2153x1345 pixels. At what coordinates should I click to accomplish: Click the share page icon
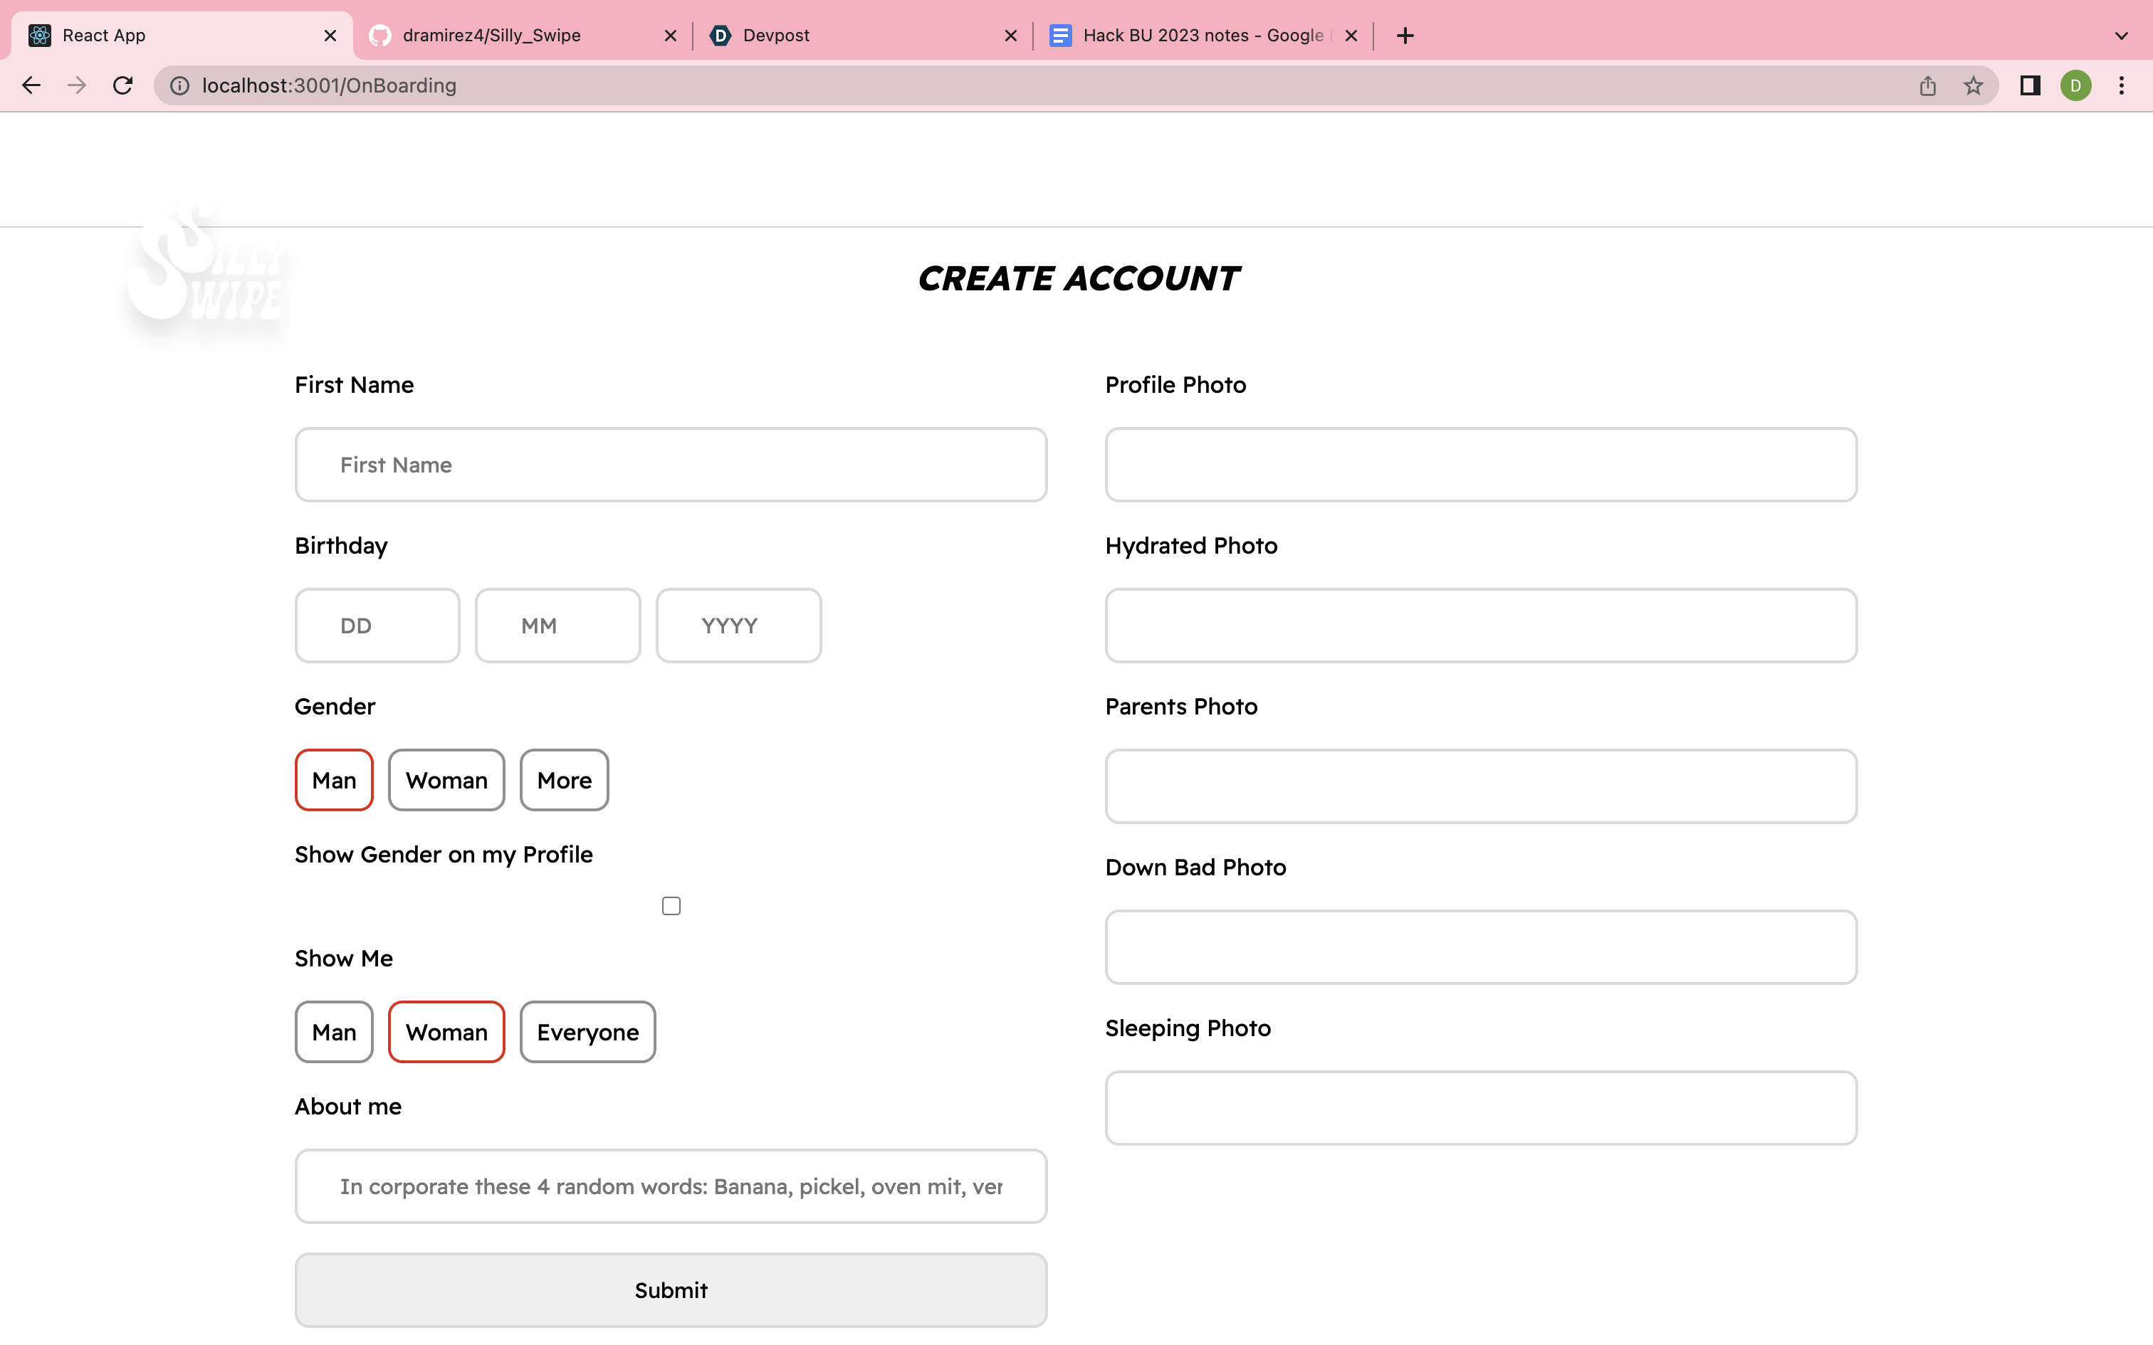1927,85
